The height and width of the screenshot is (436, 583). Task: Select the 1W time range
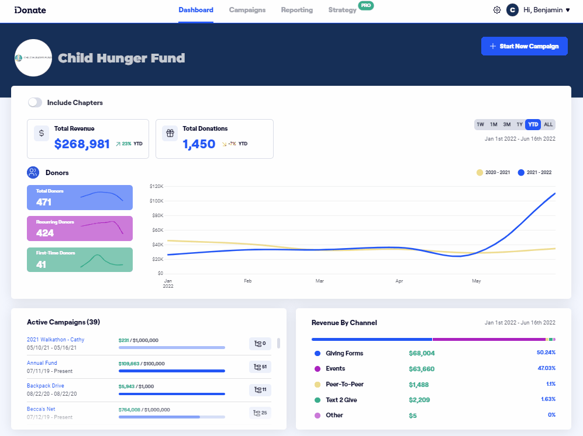coord(480,124)
